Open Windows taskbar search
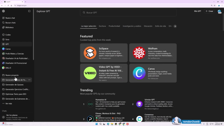 tap(100, 124)
